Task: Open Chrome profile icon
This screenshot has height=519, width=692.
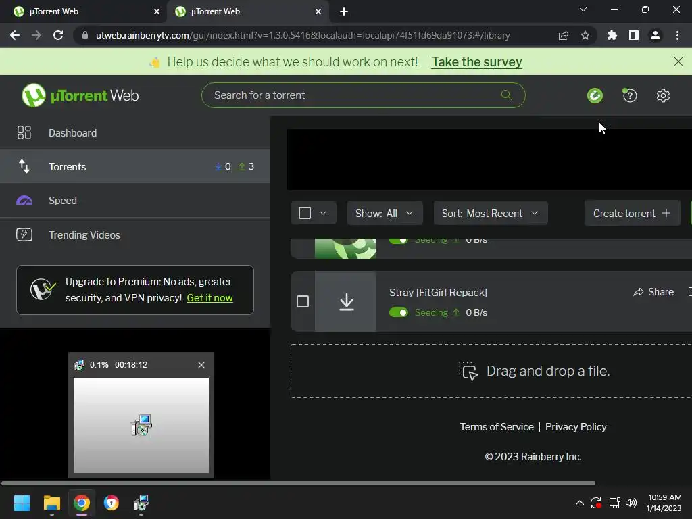Action: coord(656,35)
